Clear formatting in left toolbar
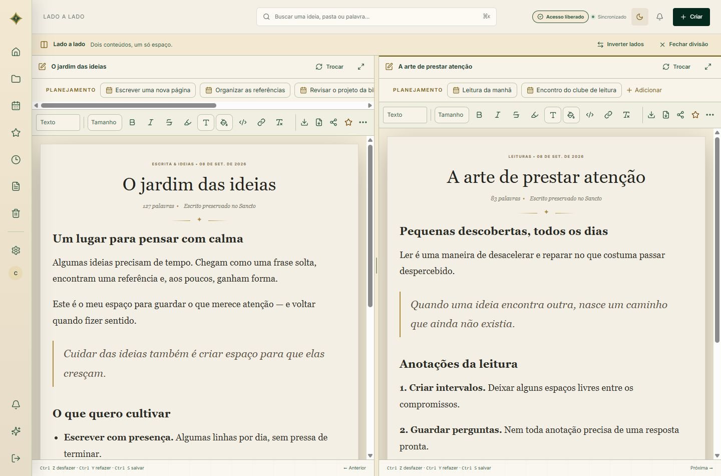 click(279, 122)
